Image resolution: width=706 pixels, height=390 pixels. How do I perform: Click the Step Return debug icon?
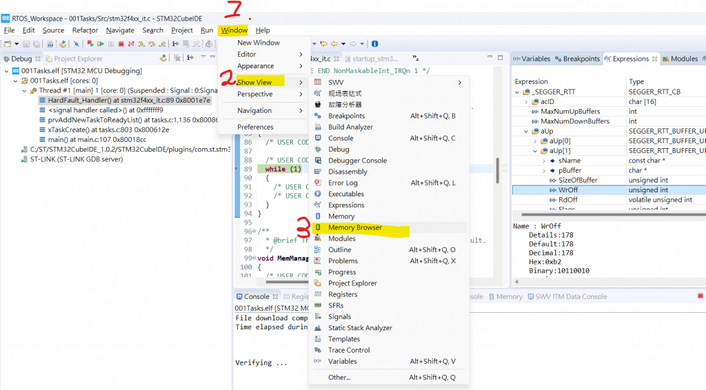[162, 44]
